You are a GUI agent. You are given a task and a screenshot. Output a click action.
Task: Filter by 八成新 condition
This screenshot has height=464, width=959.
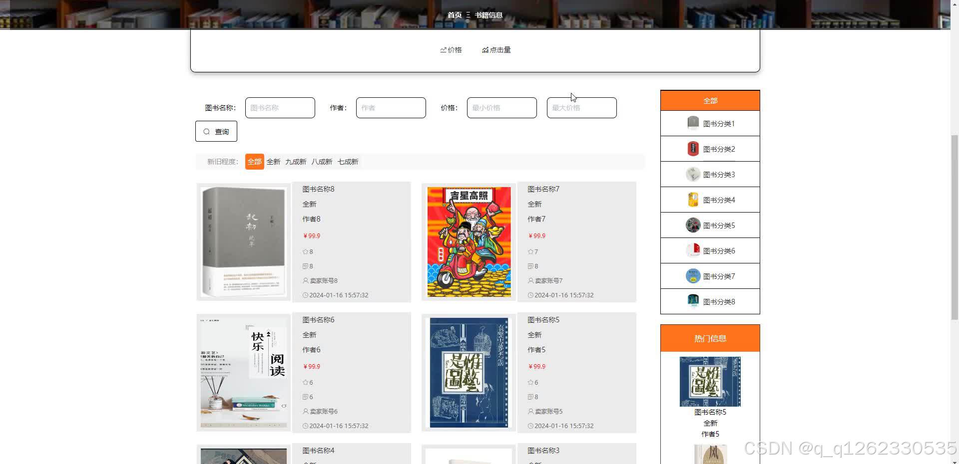tap(322, 162)
